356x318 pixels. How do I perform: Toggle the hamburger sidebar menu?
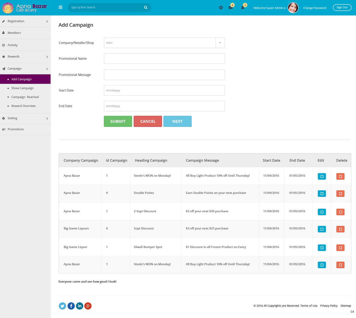(x=60, y=7)
